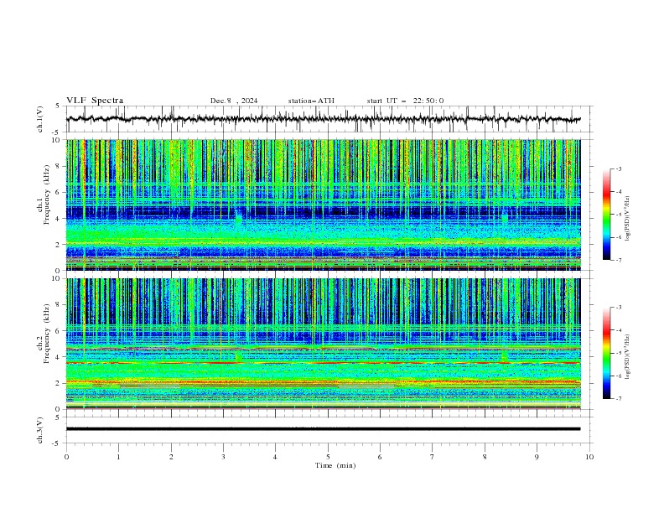Click the "start UT = 22:50:0" text
Screen dimensions: 664x513
(x=405, y=101)
